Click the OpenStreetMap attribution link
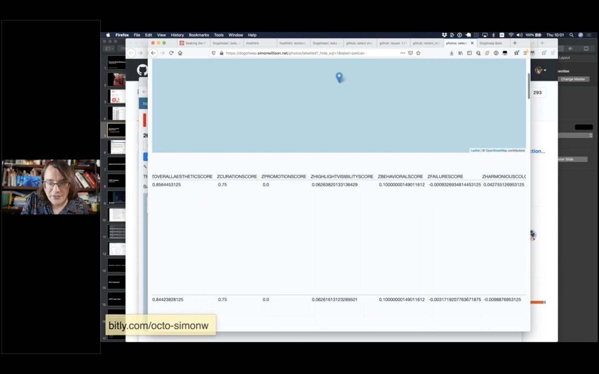The width and height of the screenshot is (599, 374). [496, 150]
